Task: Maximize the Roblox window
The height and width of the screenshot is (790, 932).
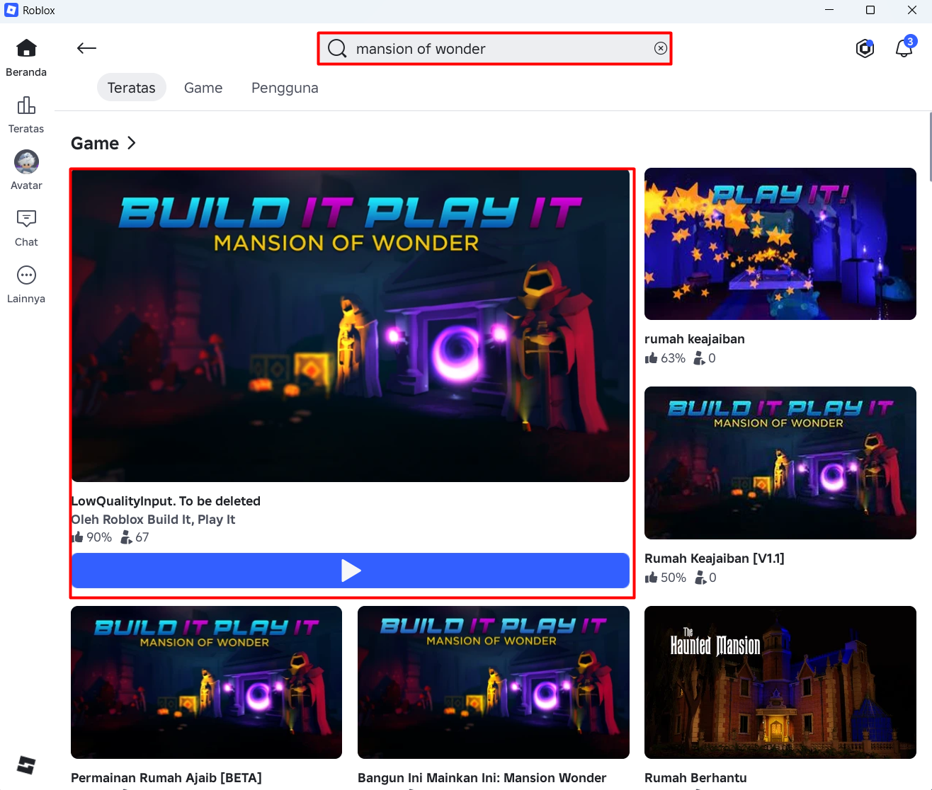Action: pyautogui.click(x=870, y=11)
